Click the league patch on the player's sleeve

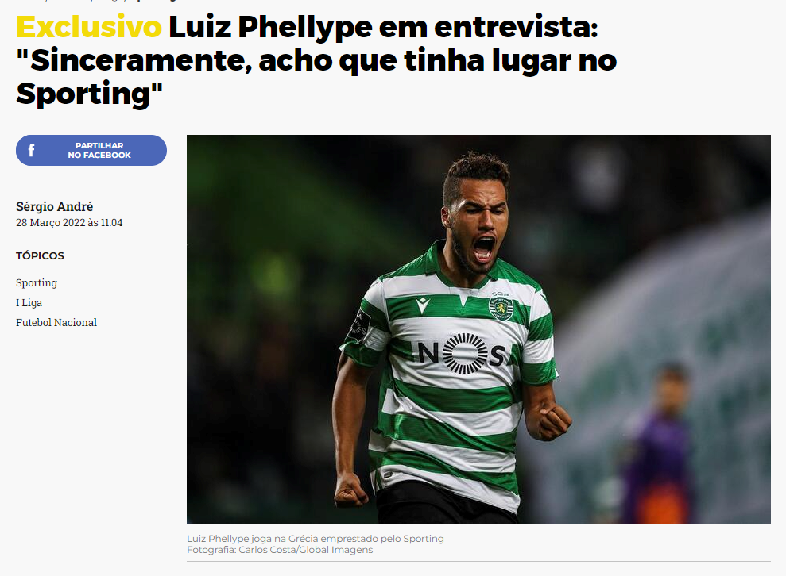(359, 324)
